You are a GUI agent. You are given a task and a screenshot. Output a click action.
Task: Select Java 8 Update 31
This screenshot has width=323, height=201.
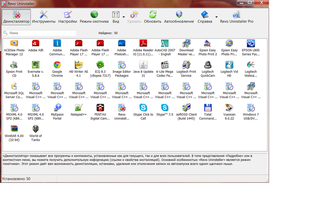pos(143,69)
